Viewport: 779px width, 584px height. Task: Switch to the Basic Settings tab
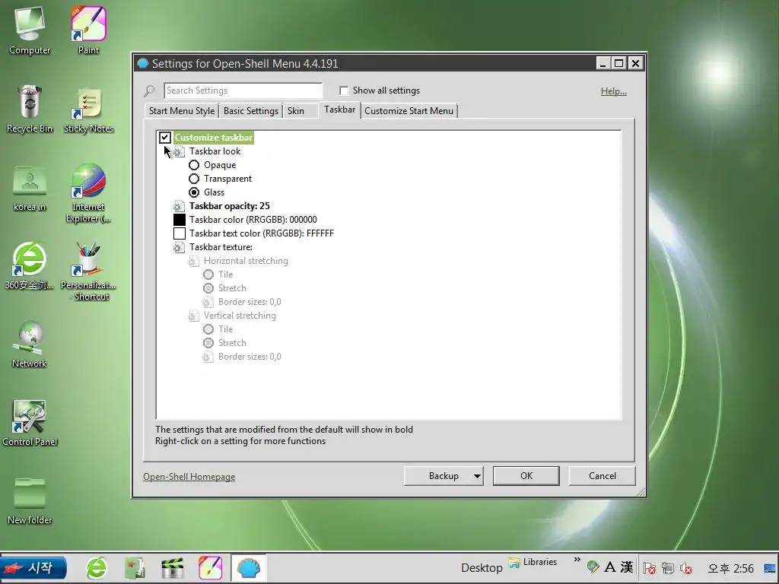[x=251, y=111]
